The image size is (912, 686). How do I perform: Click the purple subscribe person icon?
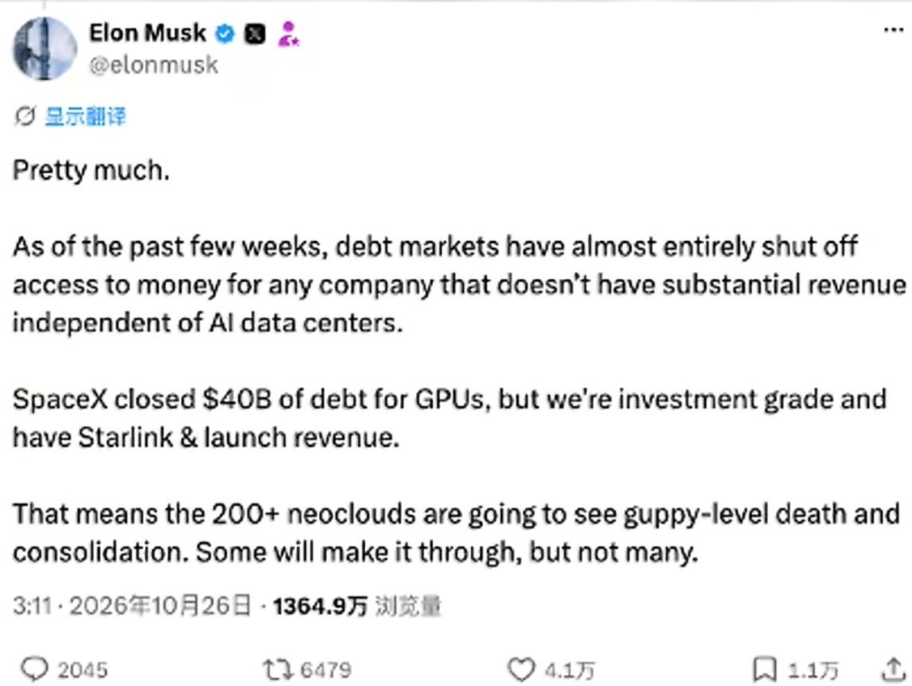coord(288,34)
